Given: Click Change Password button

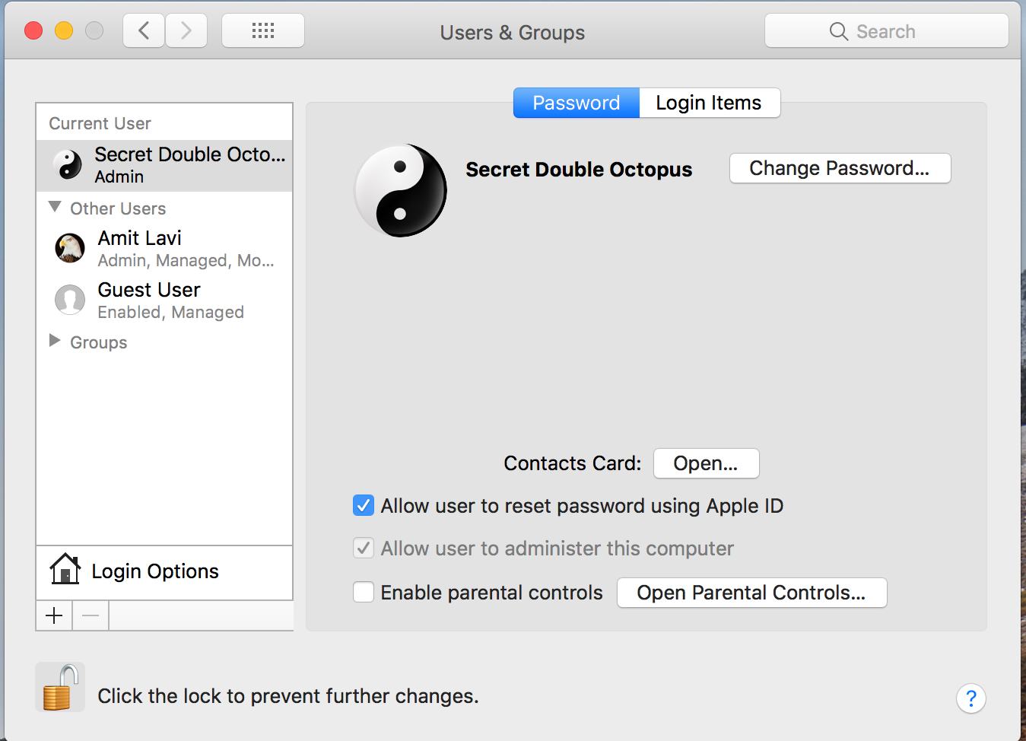Looking at the screenshot, I should tap(840, 168).
